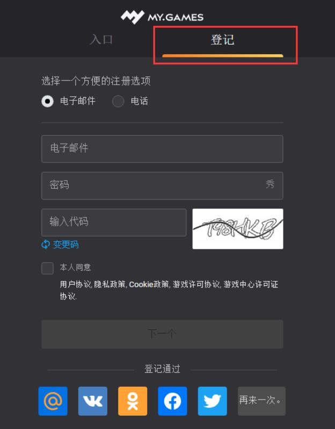Viewport: 335px width, 429px height.
Task: Show password using 秀 toggle
Action: [x=270, y=184]
